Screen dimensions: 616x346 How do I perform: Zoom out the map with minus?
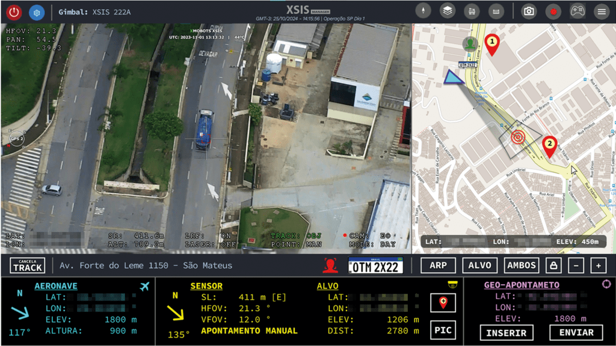pyautogui.click(x=576, y=266)
